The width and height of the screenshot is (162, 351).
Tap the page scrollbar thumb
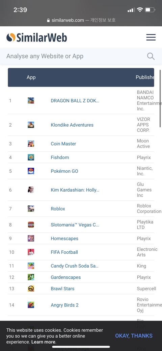pyautogui.click(x=160, y=99)
